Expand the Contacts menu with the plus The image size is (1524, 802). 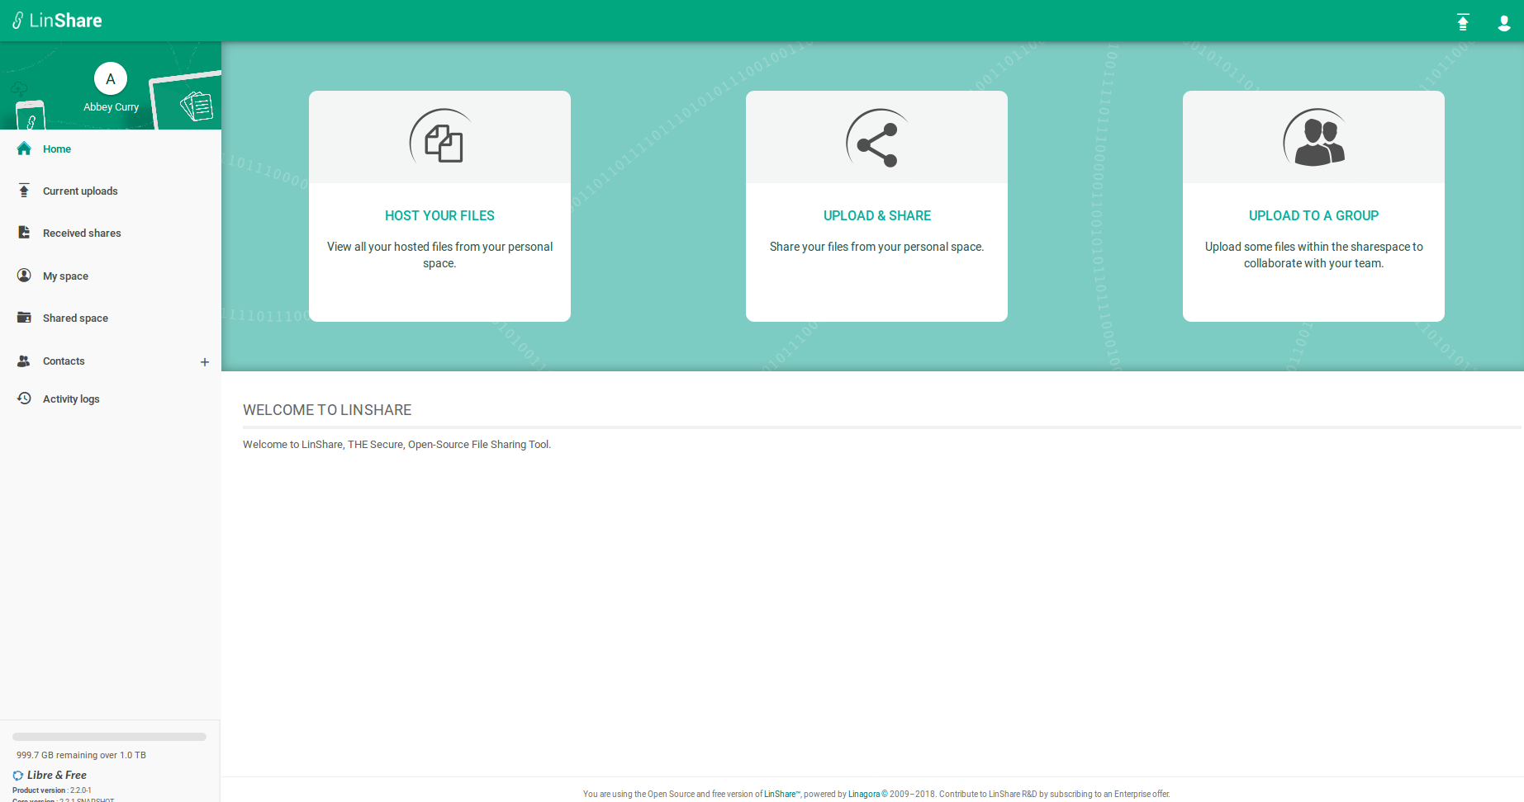point(205,362)
